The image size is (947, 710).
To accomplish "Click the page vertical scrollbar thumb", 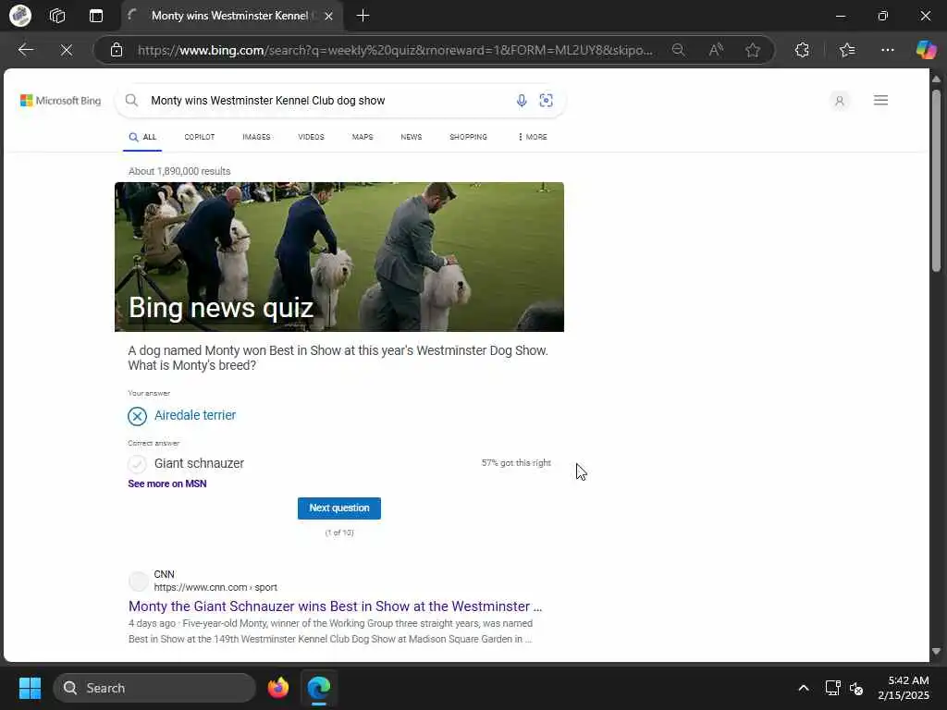I will pyautogui.click(x=936, y=180).
